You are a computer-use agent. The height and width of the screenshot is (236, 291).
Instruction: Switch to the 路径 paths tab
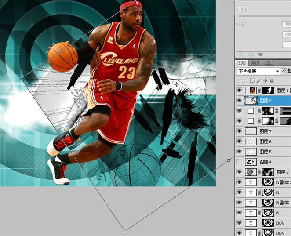coord(269,63)
